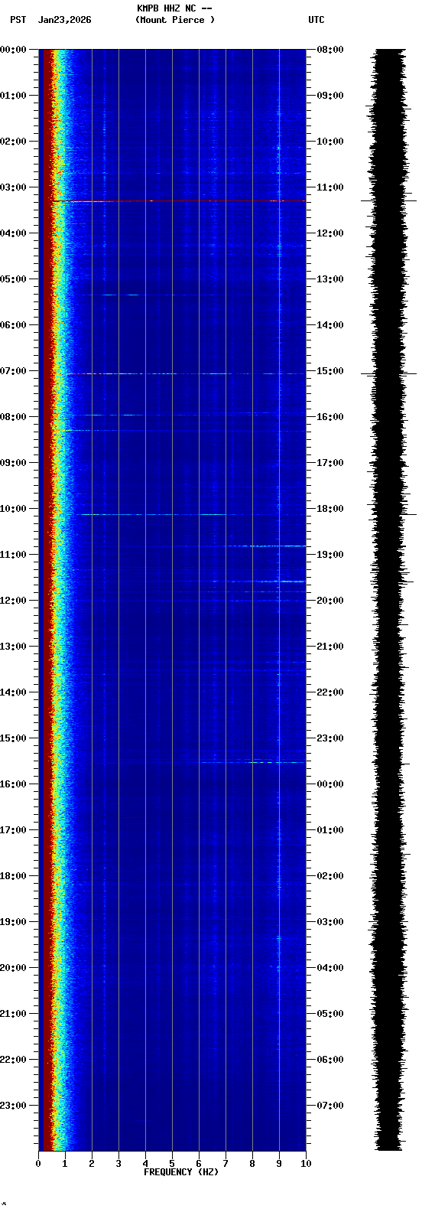Click the 18:00 PST time label
Image resolution: width=422 pixels, height=1212 pixels.
(x=14, y=876)
